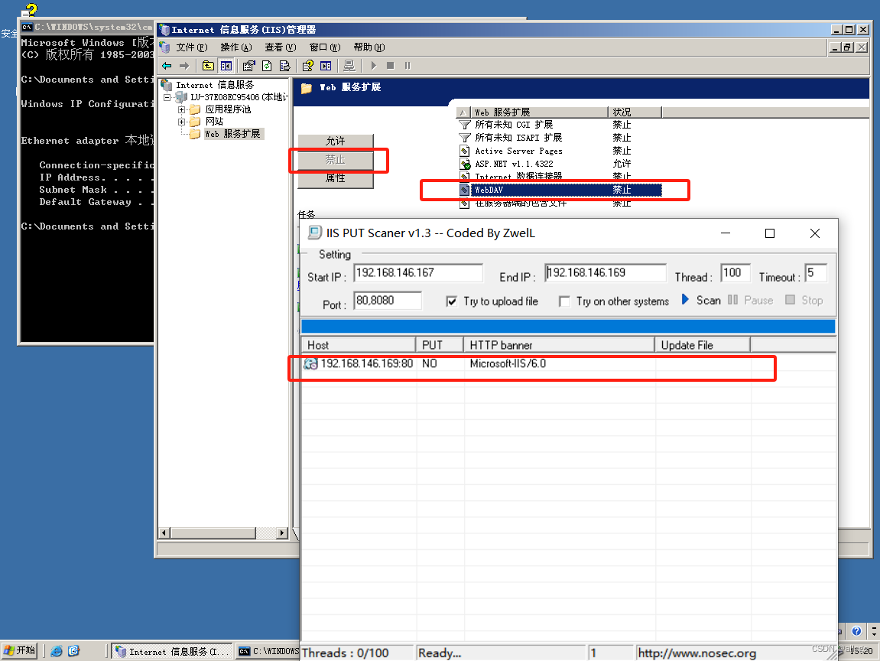Viewport: 880px width, 661px height.
Task: Export the list using the toolbar icon
Action: (285, 66)
